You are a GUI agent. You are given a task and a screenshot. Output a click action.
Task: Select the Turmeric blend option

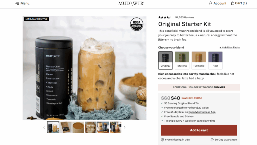click(x=199, y=60)
